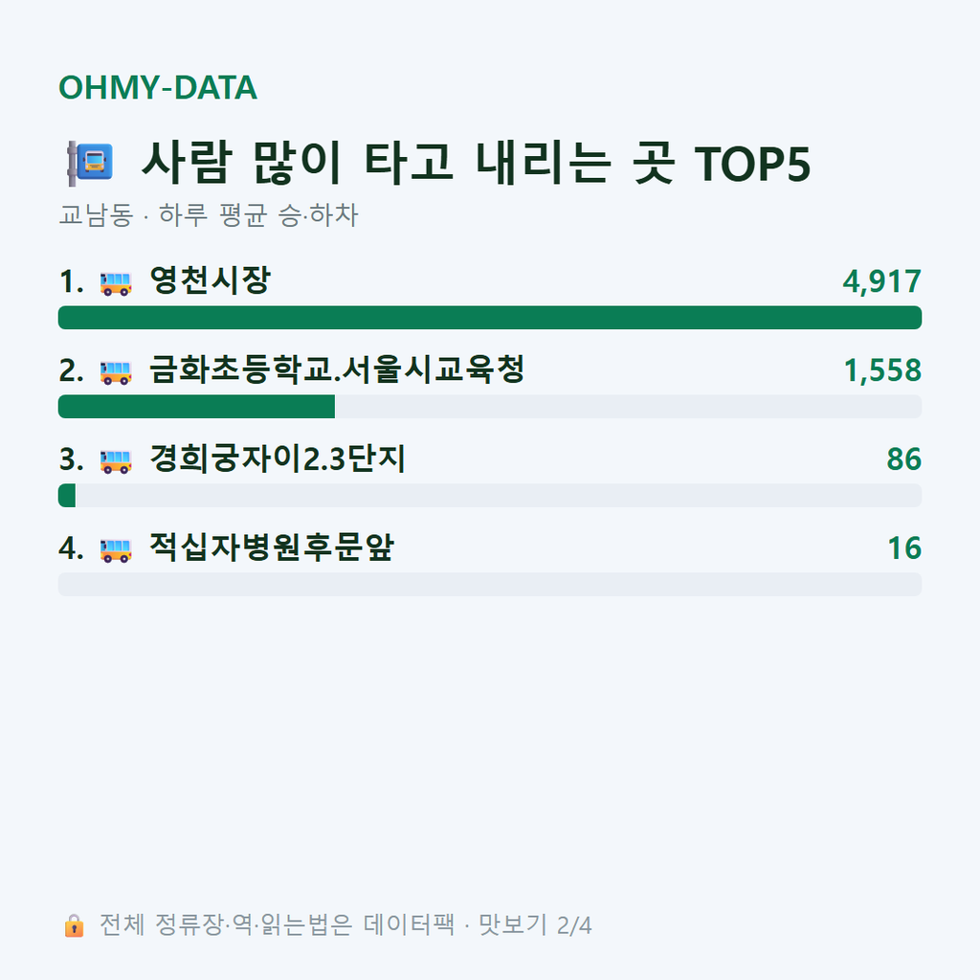Select the 경희궁자이2.3단지 stop name
Screen dimensions: 980x980
278,458
